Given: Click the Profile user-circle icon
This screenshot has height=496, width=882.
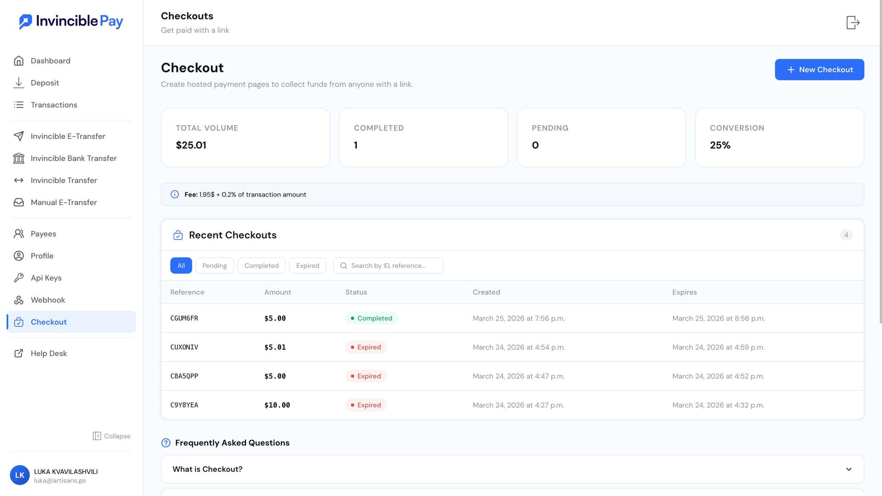Looking at the screenshot, I should [x=19, y=256].
